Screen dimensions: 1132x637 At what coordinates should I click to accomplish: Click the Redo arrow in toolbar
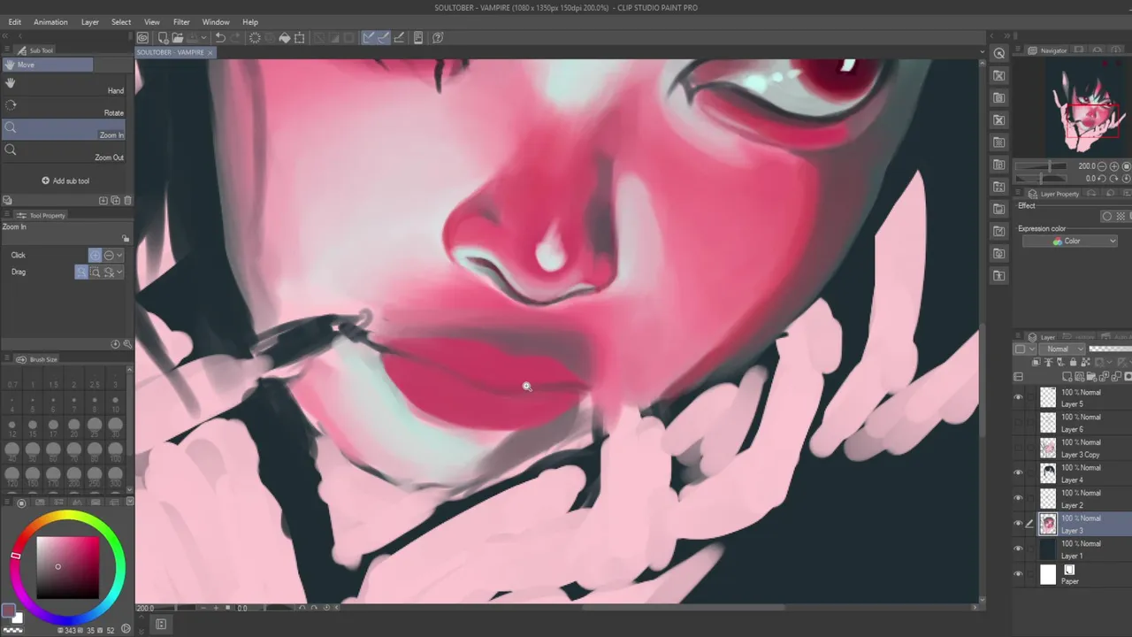pyautogui.click(x=234, y=37)
